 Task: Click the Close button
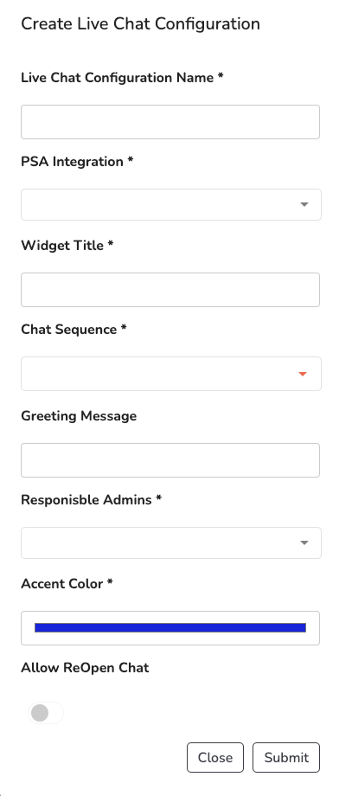[x=215, y=757]
